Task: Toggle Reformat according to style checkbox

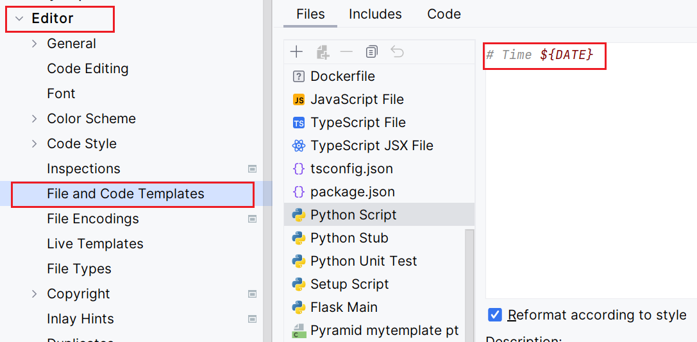Action: coord(494,315)
